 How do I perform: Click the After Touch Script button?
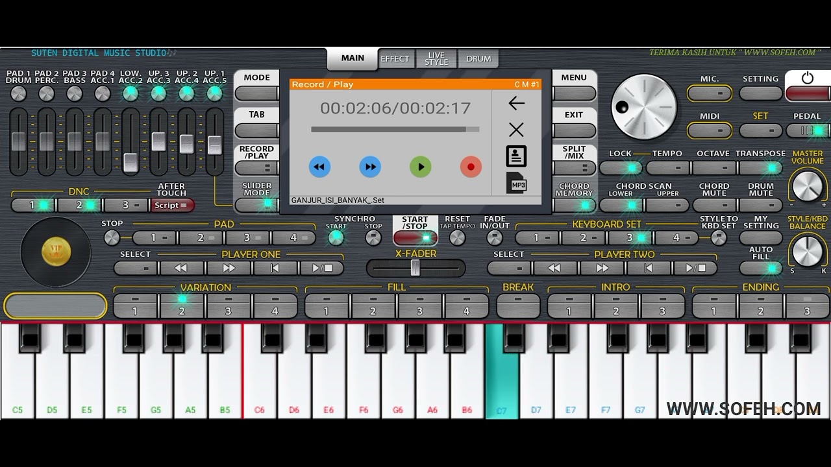pos(171,205)
